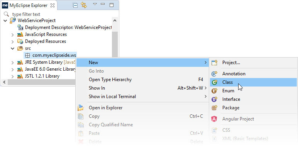Click the Copy icon in context menu

pyautogui.click(x=81, y=116)
